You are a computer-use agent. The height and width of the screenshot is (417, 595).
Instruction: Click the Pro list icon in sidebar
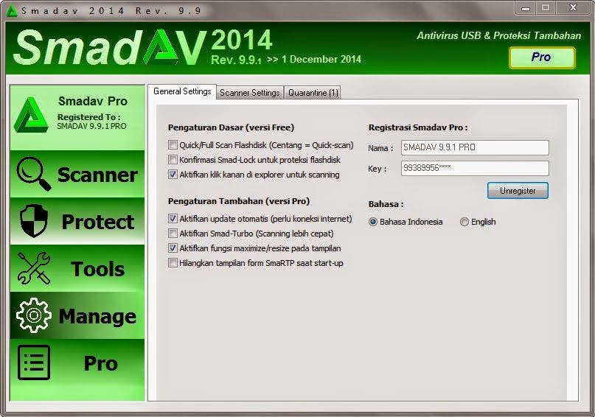click(34, 362)
